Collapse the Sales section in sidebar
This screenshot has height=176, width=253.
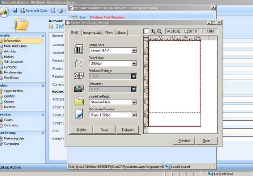(43, 86)
